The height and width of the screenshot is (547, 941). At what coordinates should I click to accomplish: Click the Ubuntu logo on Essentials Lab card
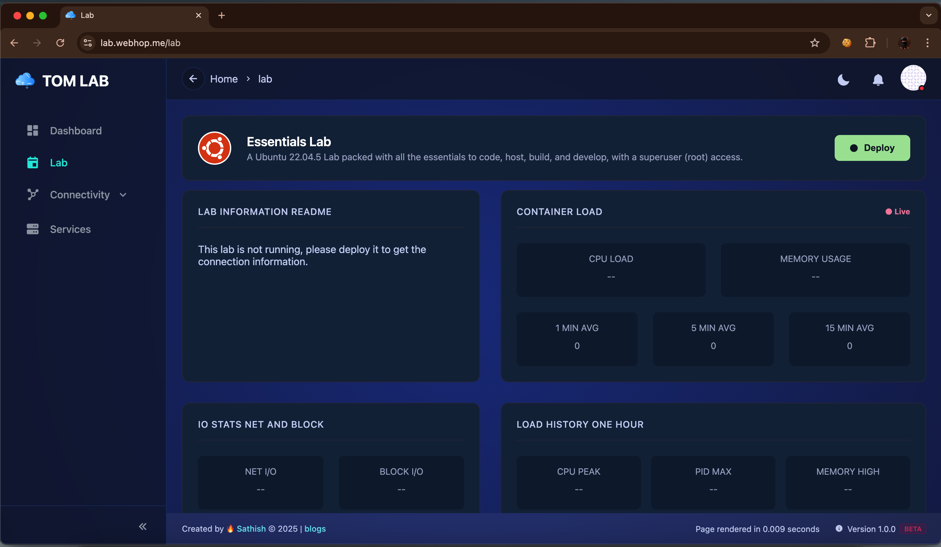coord(215,148)
